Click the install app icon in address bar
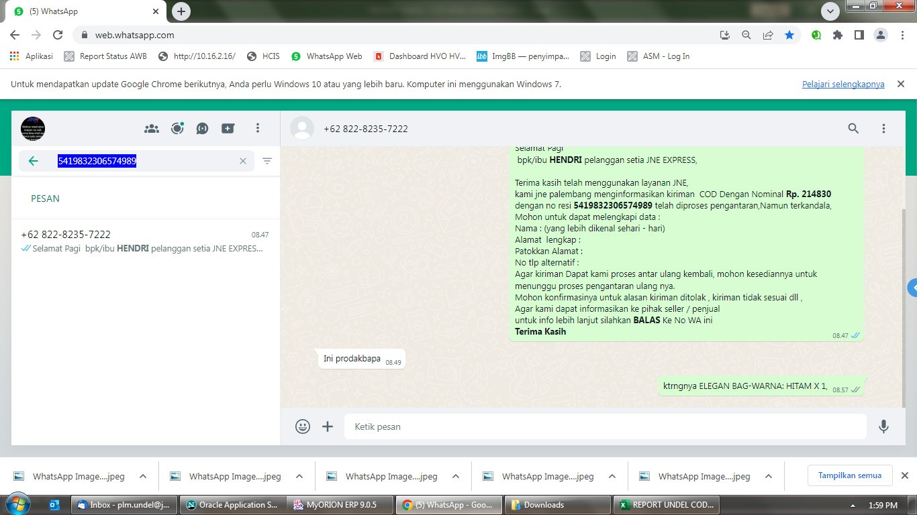 (x=724, y=35)
